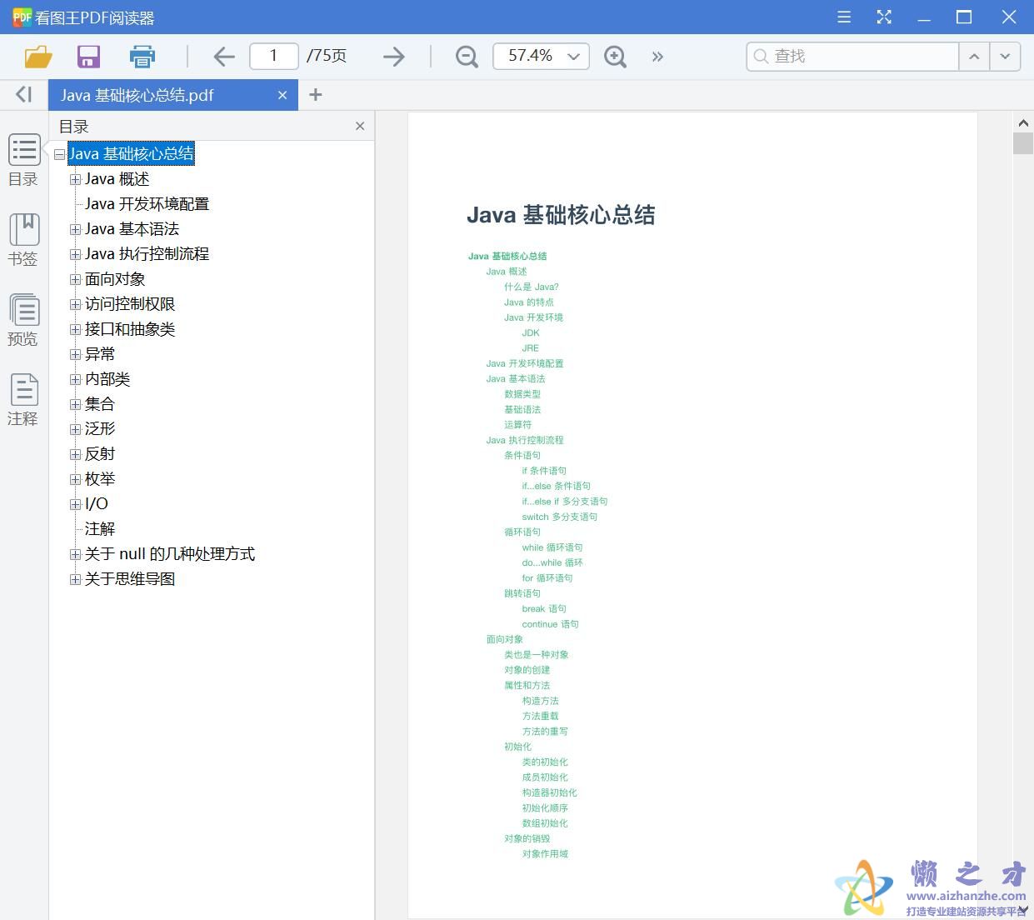1034x920 pixels.
Task: Open a PDF file with folder icon
Action: click(x=38, y=57)
